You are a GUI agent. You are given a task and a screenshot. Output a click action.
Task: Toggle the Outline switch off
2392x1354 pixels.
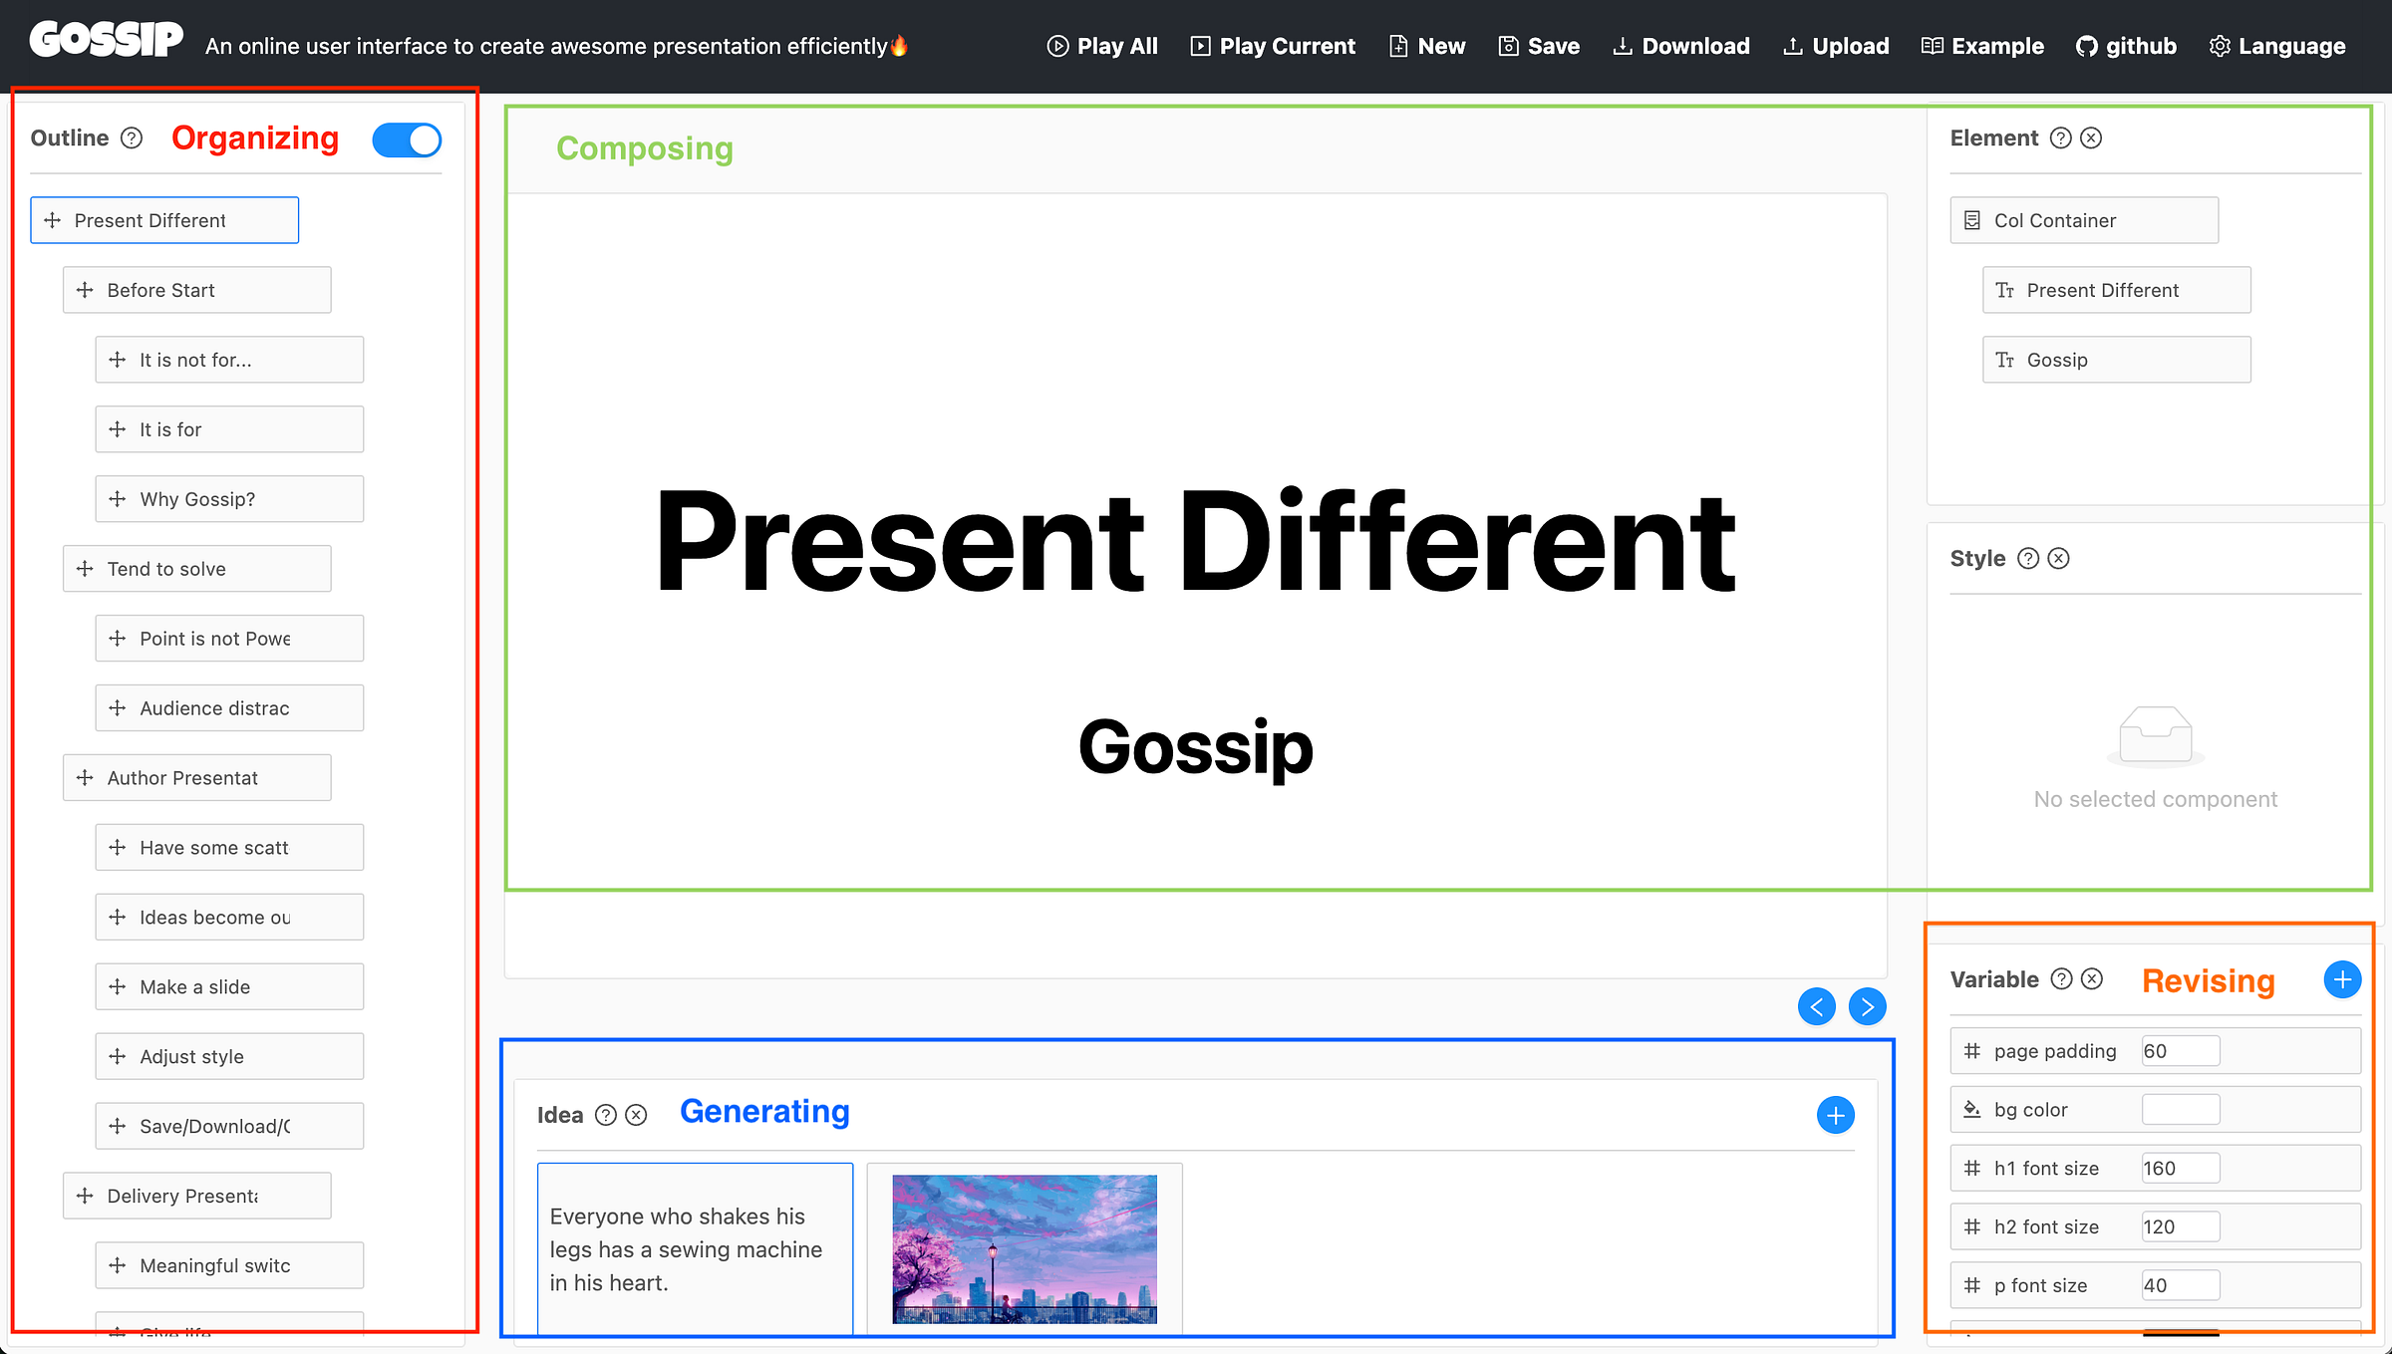(407, 139)
